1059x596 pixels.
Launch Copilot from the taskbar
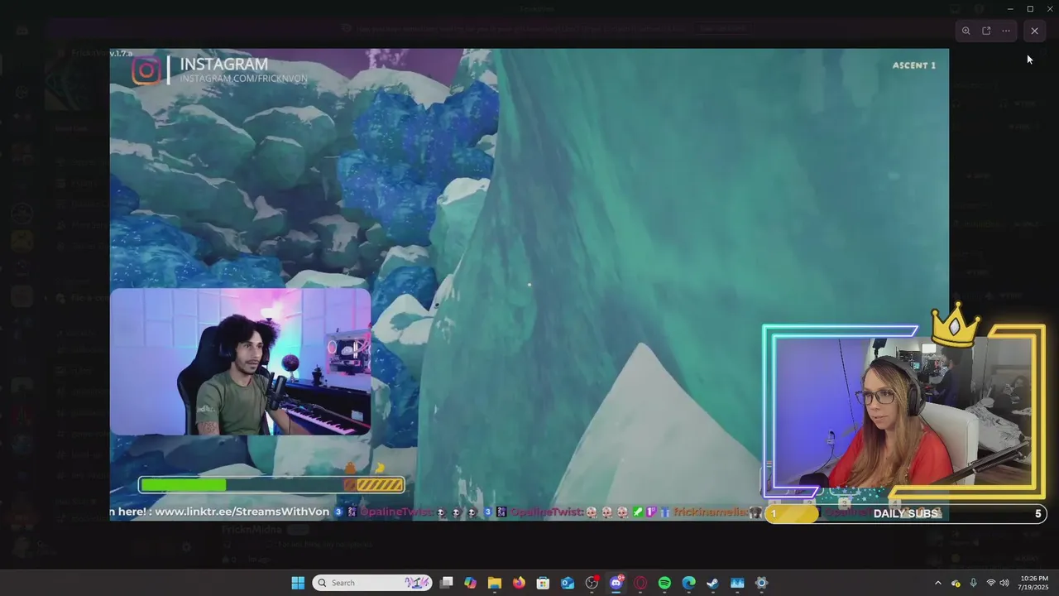[471, 583]
